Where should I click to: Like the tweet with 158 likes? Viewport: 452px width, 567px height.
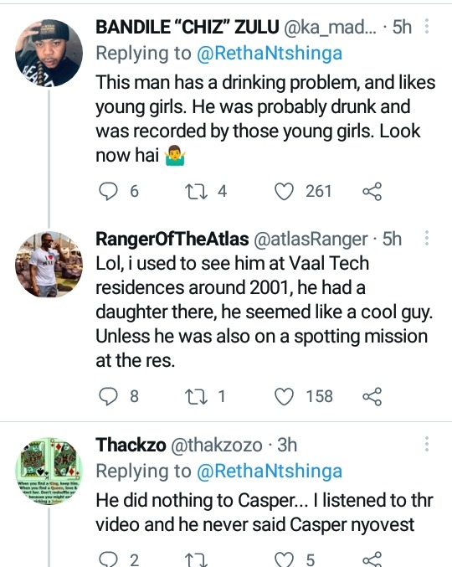pyautogui.click(x=284, y=397)
